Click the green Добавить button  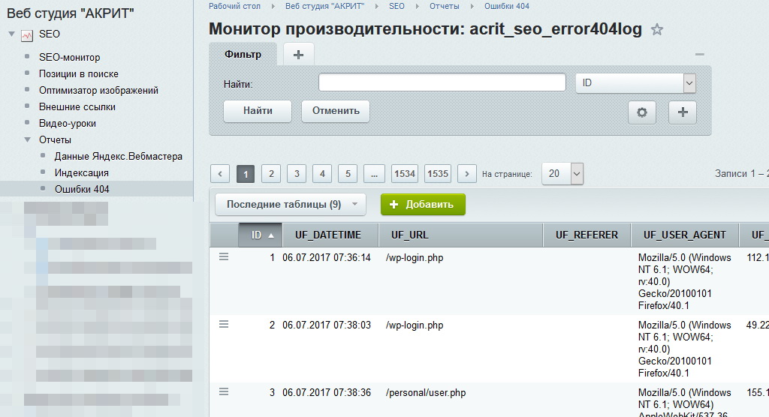coord(423,204)
